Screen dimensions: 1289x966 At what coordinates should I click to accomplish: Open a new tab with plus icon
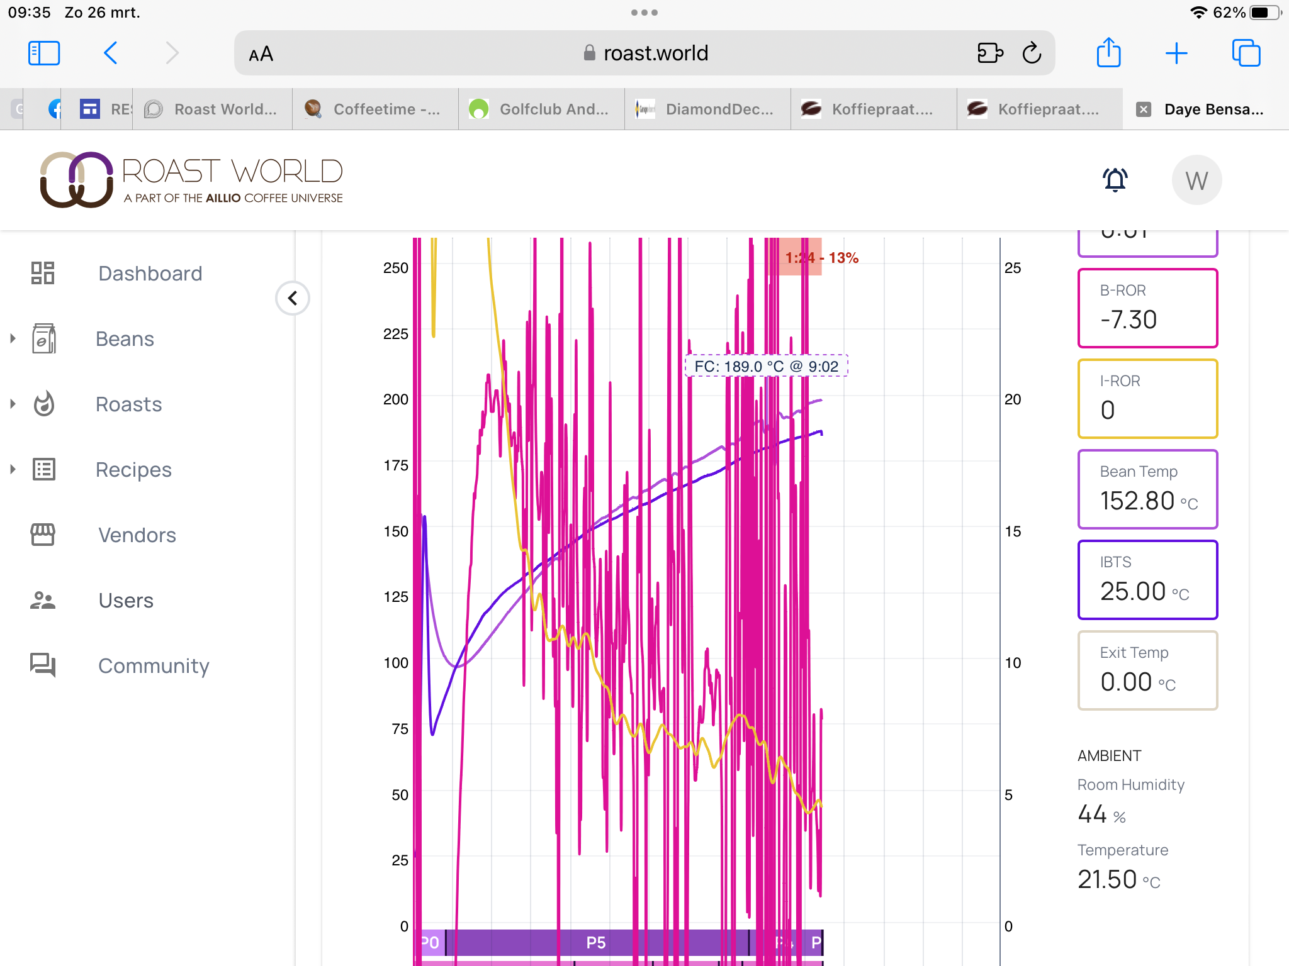tap(1176, 53)
